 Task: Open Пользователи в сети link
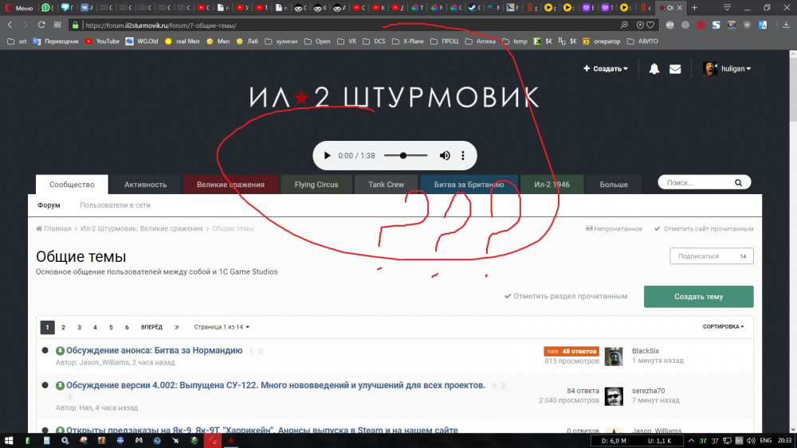pos(115,205)
